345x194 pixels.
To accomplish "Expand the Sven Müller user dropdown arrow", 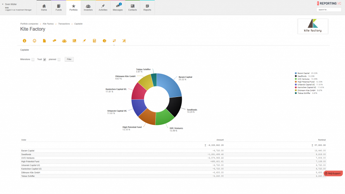I will [x=3, y=4].
